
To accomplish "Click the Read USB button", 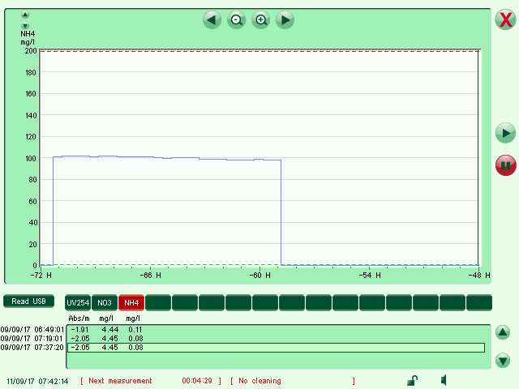I will pos(28,301).
